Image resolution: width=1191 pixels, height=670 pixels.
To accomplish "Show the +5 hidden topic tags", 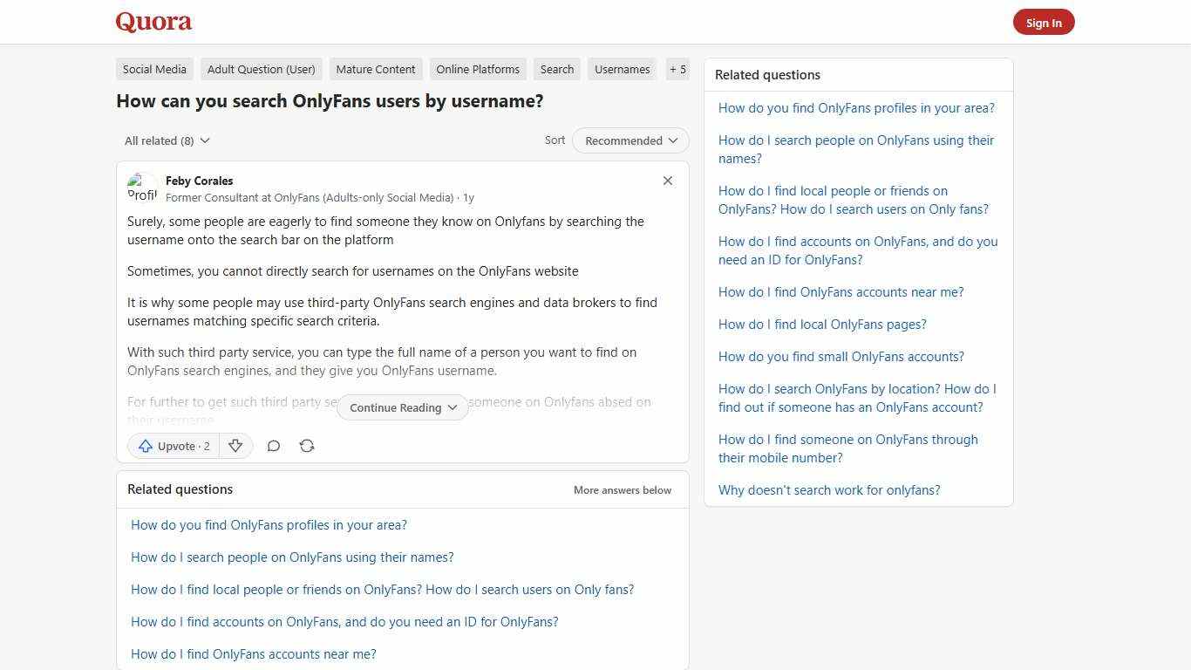I will (677, 69).
